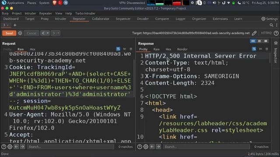The width and height of the screenshot is (280, 157).
Task: Open the View menu
Action: pos(59,14)
